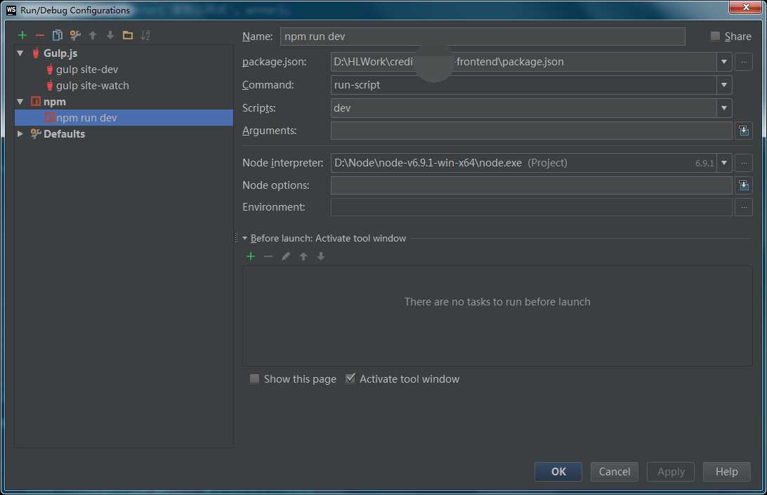Click the OK button
767x495 pixels.
(x=558, y=472)
